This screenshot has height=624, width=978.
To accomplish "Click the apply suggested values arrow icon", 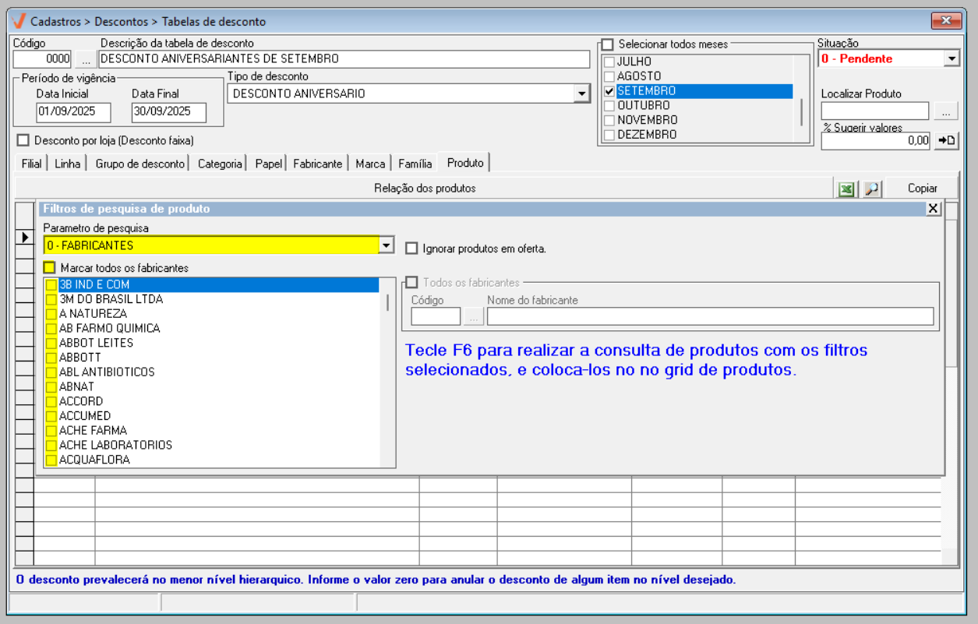I will click(947, 141).
